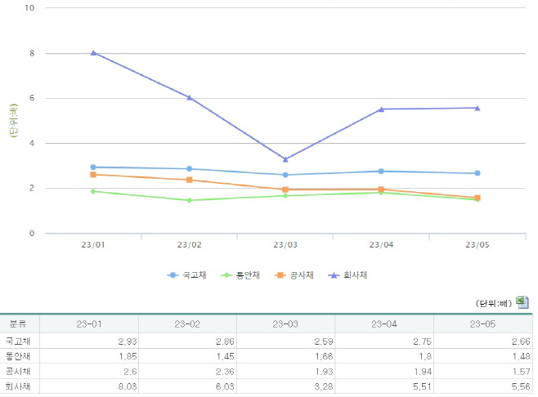This screenshot has width=538, height=397.
Task: Click the 국고채 row label in table
Action: pos(18,341)
